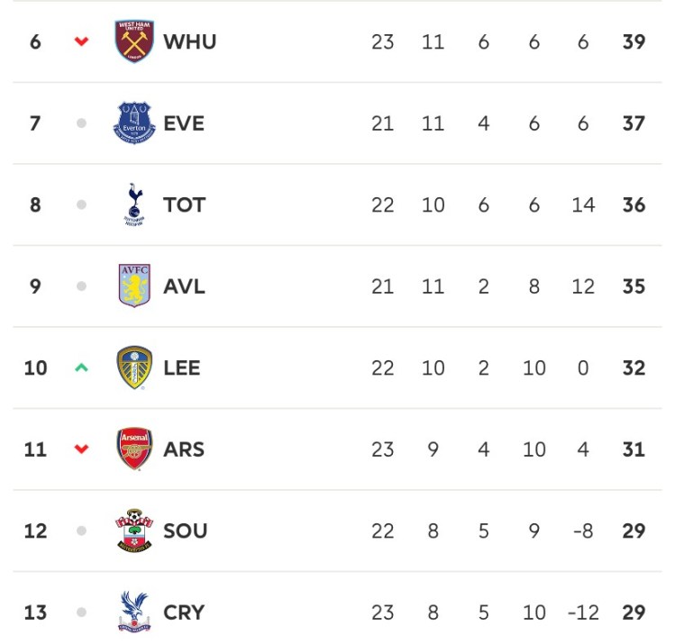
Task: Click the Aston Villa badge
Action: click(x=134, y=286)
